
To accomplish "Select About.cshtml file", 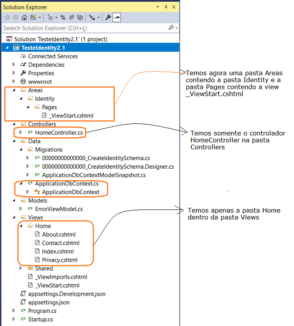I will (x=59, y=234).
